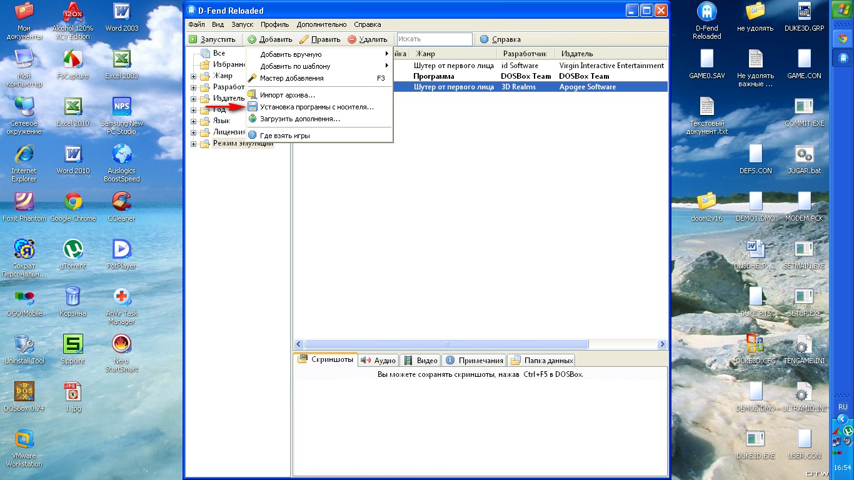The image size is (854, 480).
Task: Expand the Год tree node
Action: pos(194,110)
